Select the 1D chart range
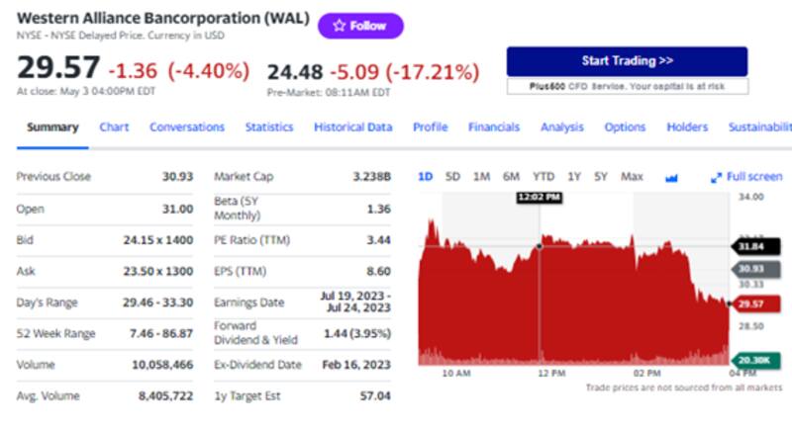The width and height of the screenshot is (792, 431). pyautogui.click(x=425, y=177)
